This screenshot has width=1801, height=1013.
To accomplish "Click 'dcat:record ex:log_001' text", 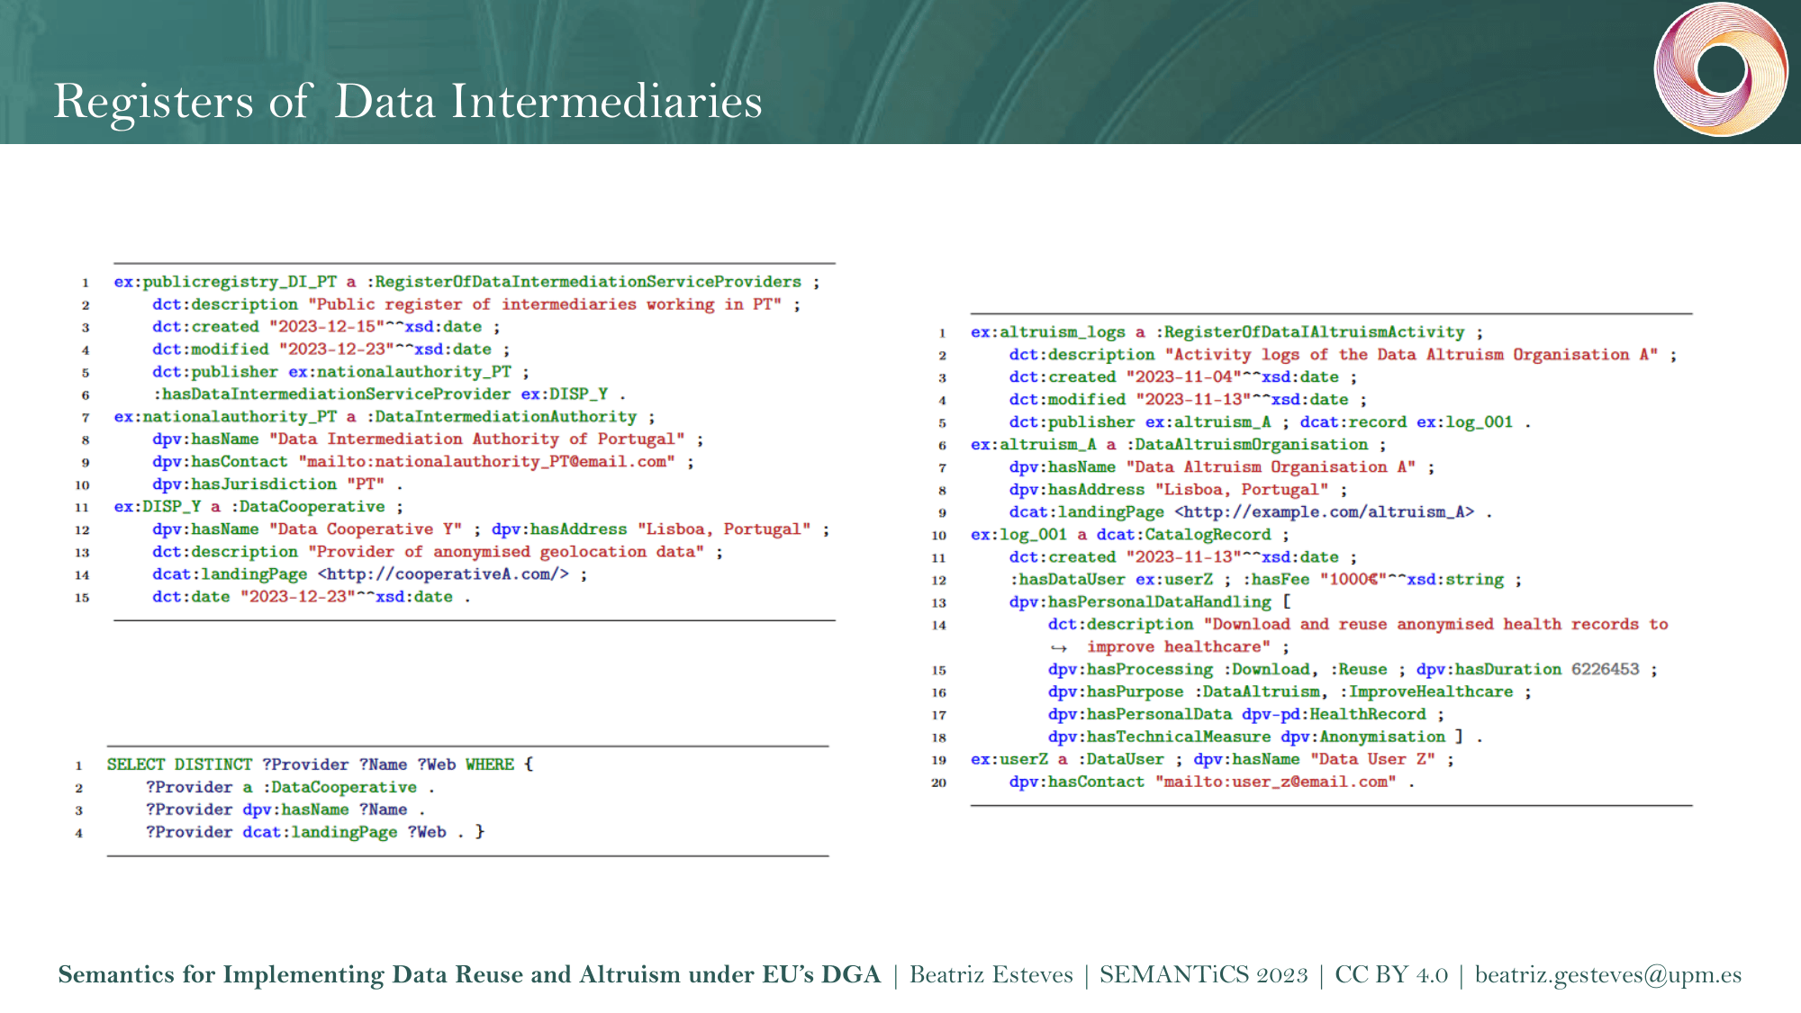I will click(x=1407, y=422).
